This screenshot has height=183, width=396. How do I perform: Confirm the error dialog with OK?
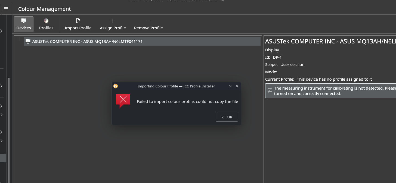(x=227, y=117)
